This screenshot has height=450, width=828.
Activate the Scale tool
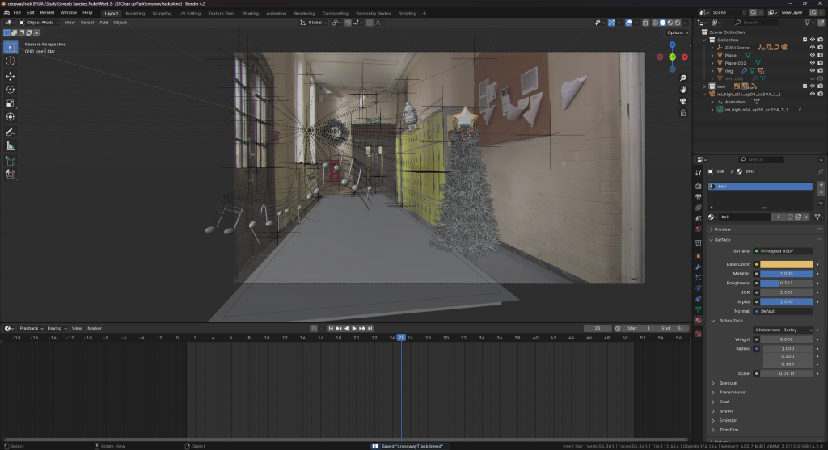click(x=10, y=103)
